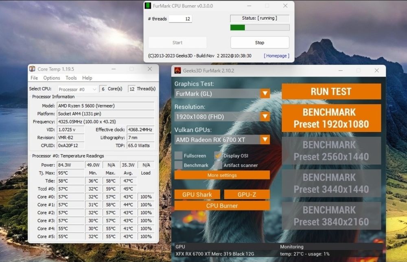The image size is (407, 262).
Task: Click the XFX RX 6700 XT Merc 319 Black 12G text
Action: point(214,254)
